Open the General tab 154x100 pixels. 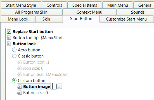144,5
